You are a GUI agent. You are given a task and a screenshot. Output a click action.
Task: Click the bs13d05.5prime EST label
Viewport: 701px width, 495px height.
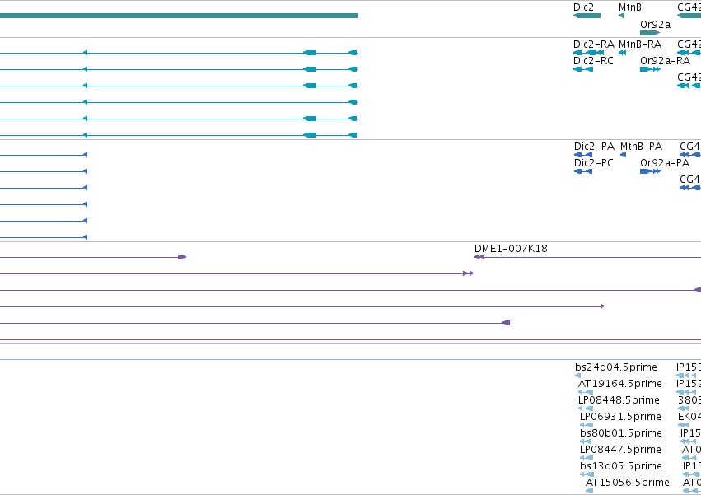coord(621,466)
